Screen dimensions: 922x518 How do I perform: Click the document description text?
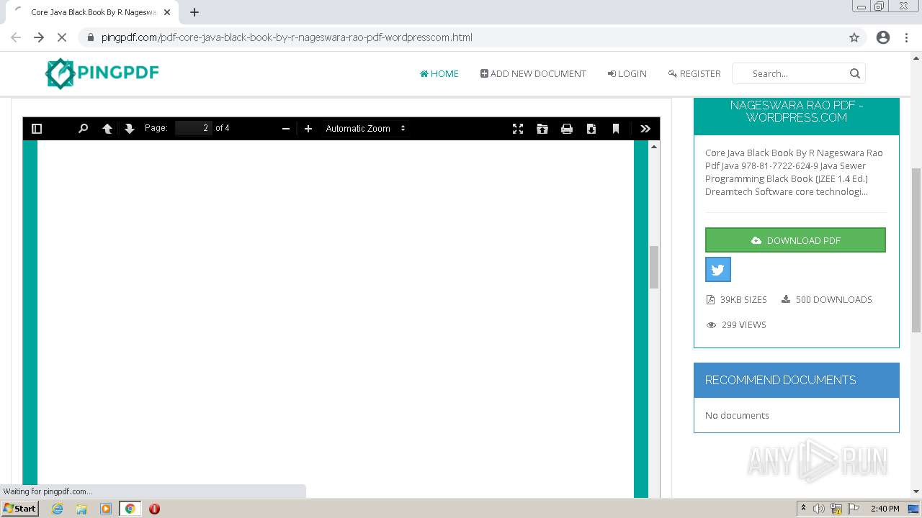[x=794, y=172]
